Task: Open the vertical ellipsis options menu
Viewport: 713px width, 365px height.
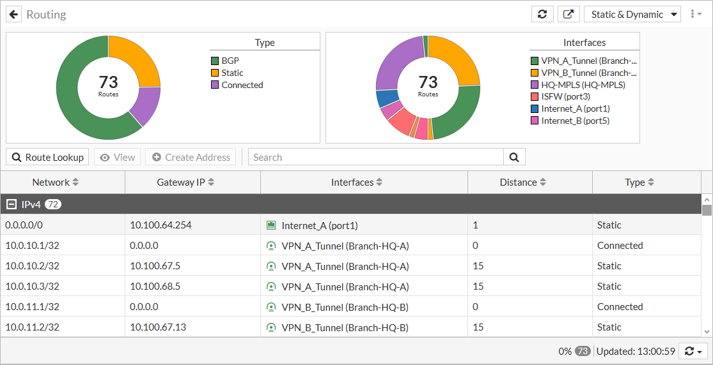Action: click(x=694, y=14)
